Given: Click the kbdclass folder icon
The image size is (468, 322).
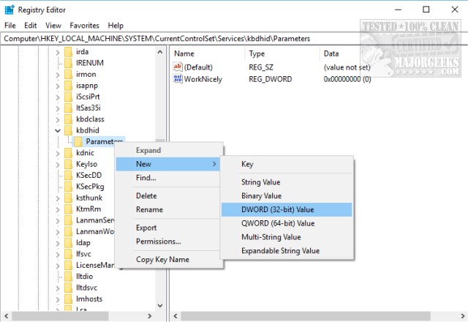Looking at the screenshot, I should [68, 119].
